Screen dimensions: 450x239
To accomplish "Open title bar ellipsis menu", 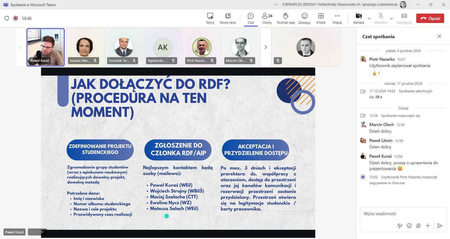I will coord(276,4).
